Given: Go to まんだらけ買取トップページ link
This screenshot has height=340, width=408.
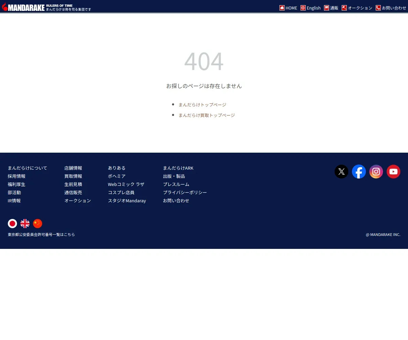Looking at the screenshot, I should [207, 115].
